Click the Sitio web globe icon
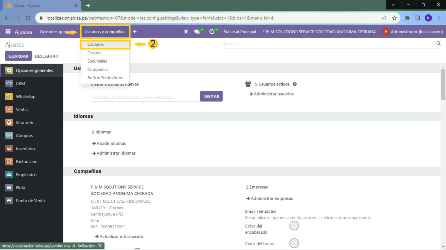Image resolution: width=446 pixels, height=250 pixels. [x=9, y=123]
